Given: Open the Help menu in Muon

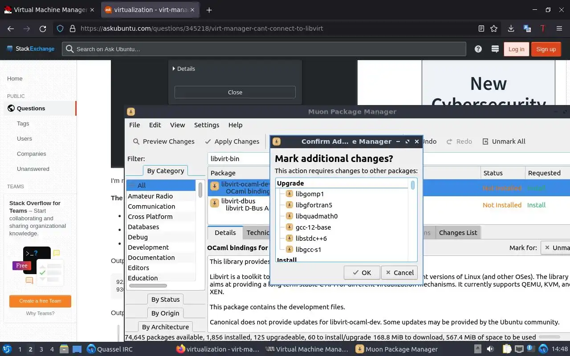Looking at the screenshot, I should point(235,125).
